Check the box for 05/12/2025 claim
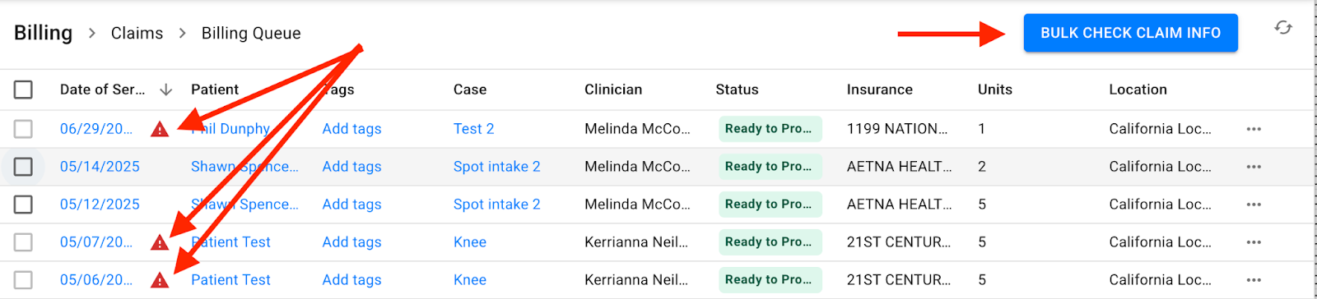Viewport: 1317px width, 299px height. pos(23,205)
